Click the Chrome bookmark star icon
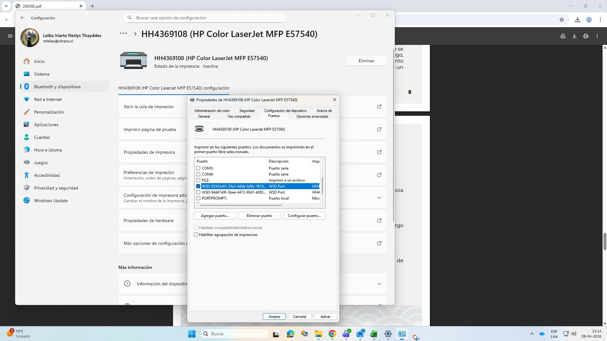Screen dimensions: 607x341 click(562, 20)
